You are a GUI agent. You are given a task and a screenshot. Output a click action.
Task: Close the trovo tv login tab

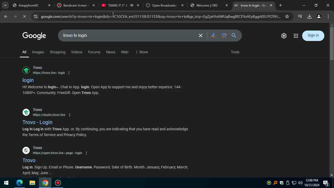(x=271, y=5)
